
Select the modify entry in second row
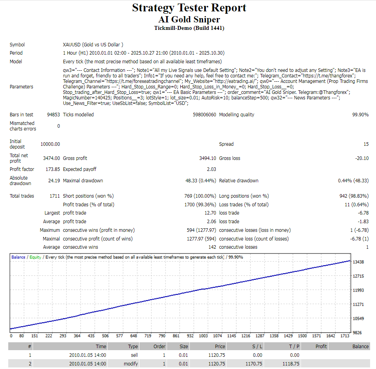click(x=131, y=364)
